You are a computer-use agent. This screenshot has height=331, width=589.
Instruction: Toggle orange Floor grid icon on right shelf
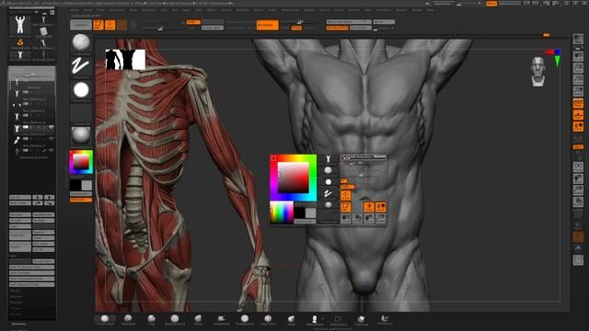pos(578,114)
